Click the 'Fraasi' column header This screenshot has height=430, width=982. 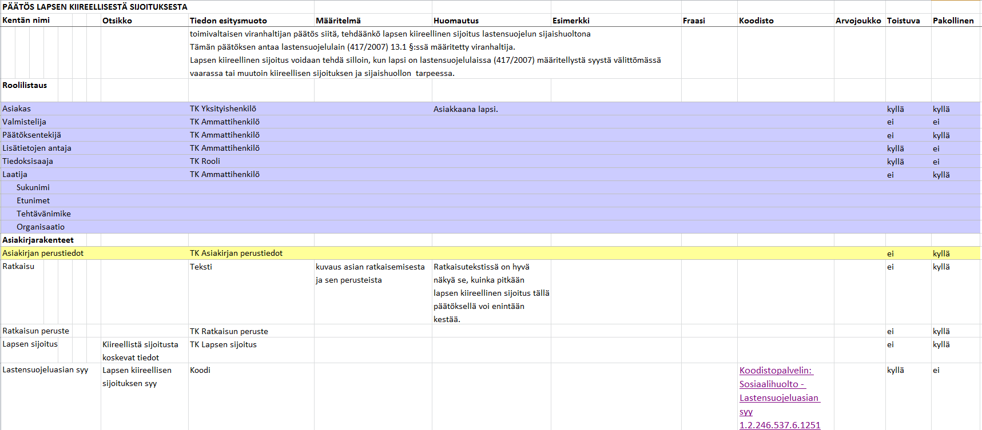pyautogui.click(x=694, y=21)
